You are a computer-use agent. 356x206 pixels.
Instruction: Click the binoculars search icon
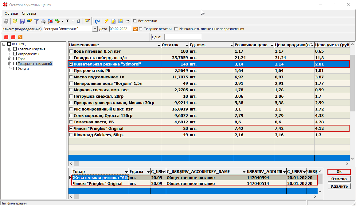pyautogui.click(x=29, y=21)
